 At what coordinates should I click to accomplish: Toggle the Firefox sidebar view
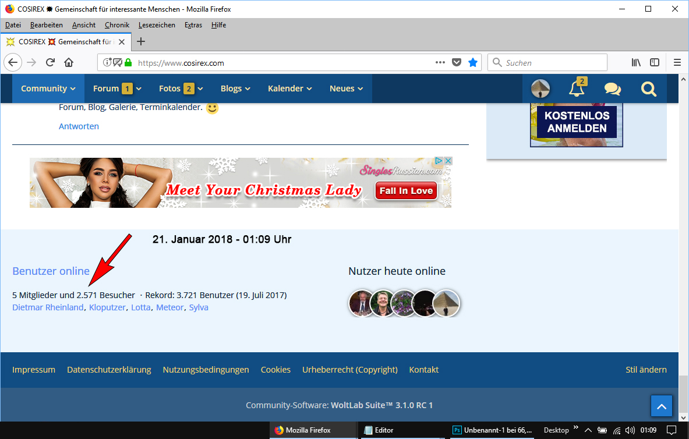tap(655, 63)
